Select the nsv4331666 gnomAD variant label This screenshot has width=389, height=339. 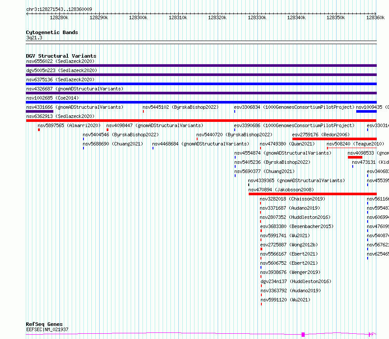point(75,107)
